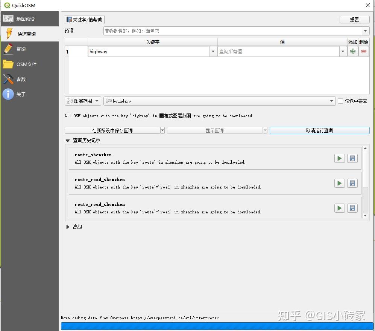Click the 显示查询 show query button
Screen dimensions: 375x331
[x=214, y=130]
